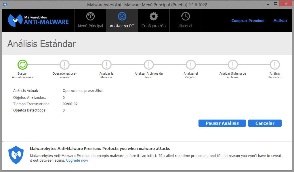Select the Analizar su PC tab

122,20
